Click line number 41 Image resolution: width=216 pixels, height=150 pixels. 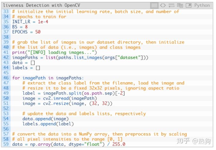point(6,52)
